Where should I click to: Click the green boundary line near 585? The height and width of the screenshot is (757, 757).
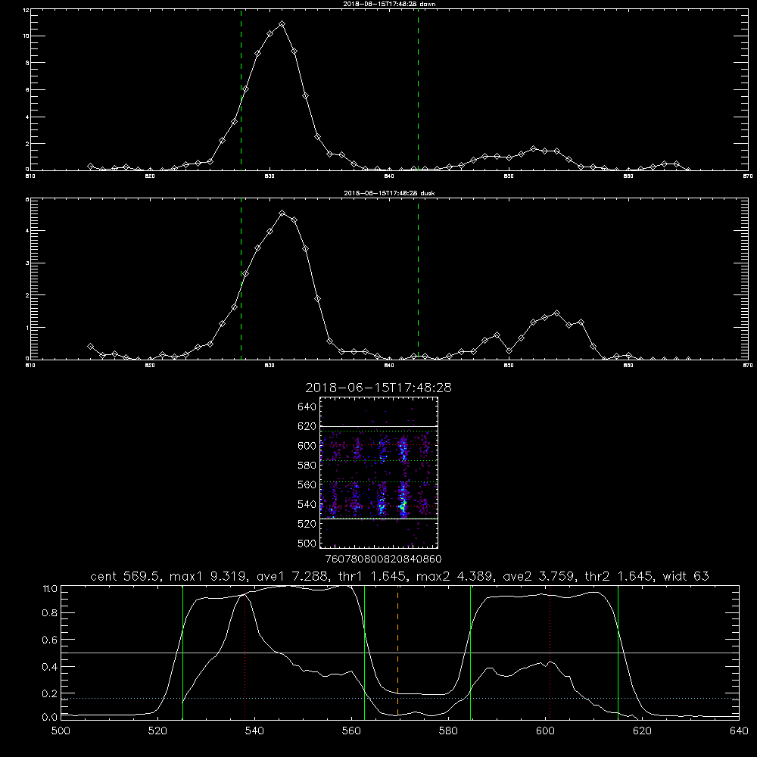tap(470, 652)
